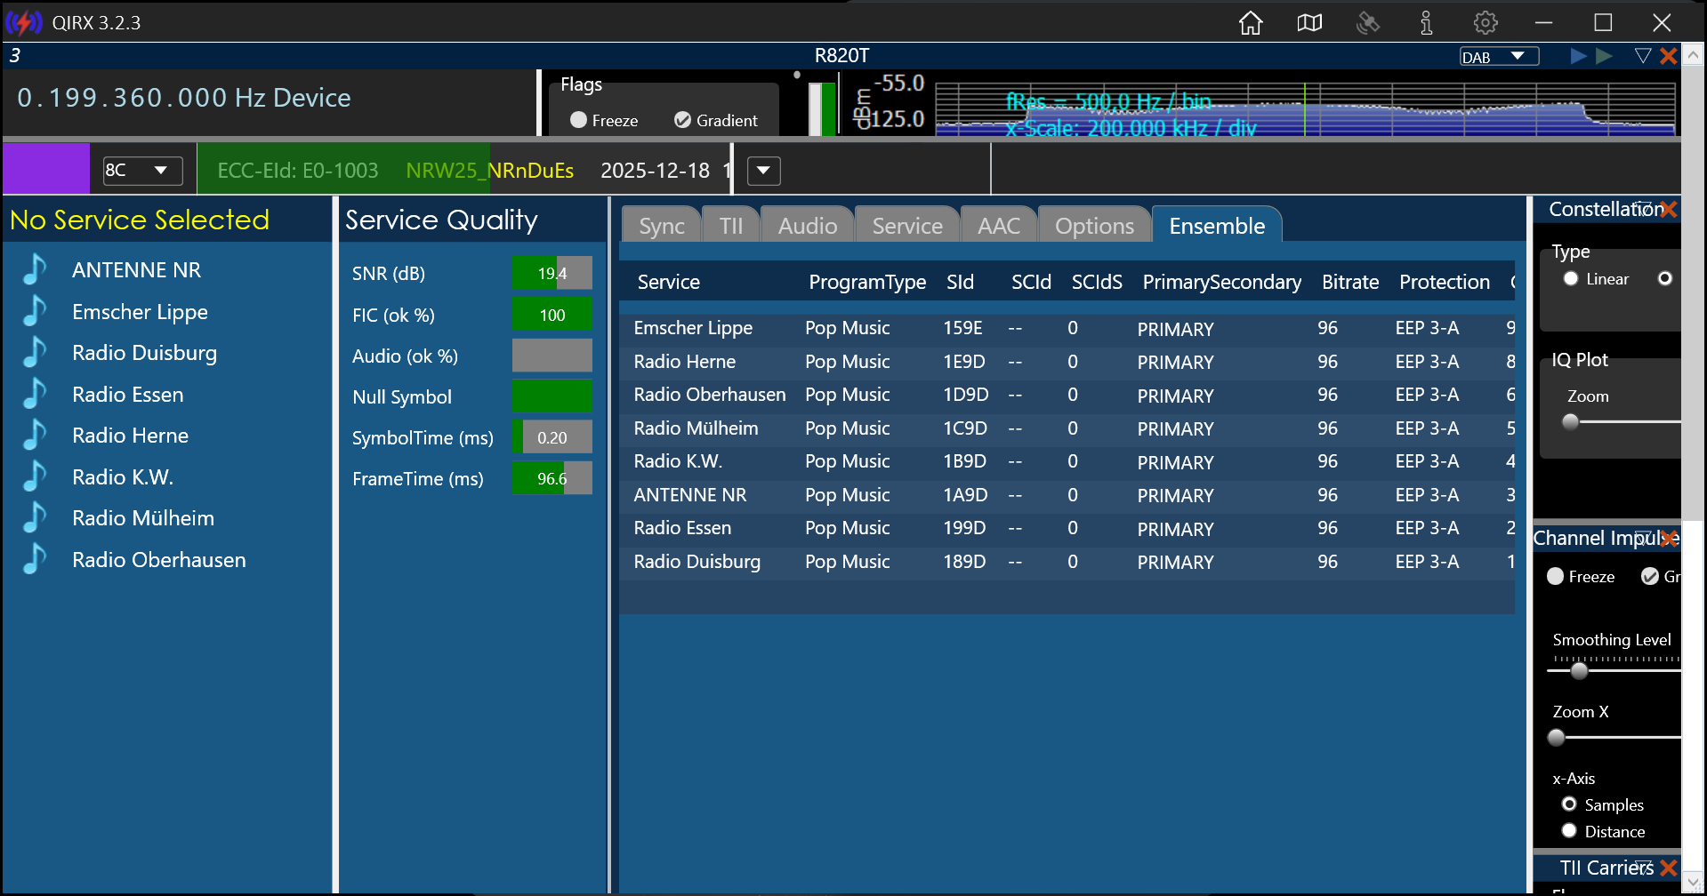Switch to the AAC tab

998,226
